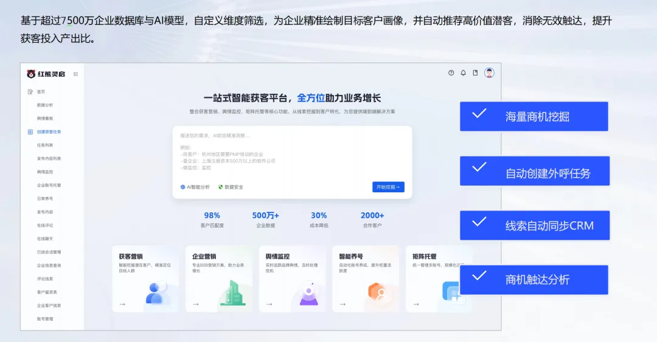Open 已结会话管理 sidebar item
Viewport: 657px width, 342px height.
(x=49, y=252)
